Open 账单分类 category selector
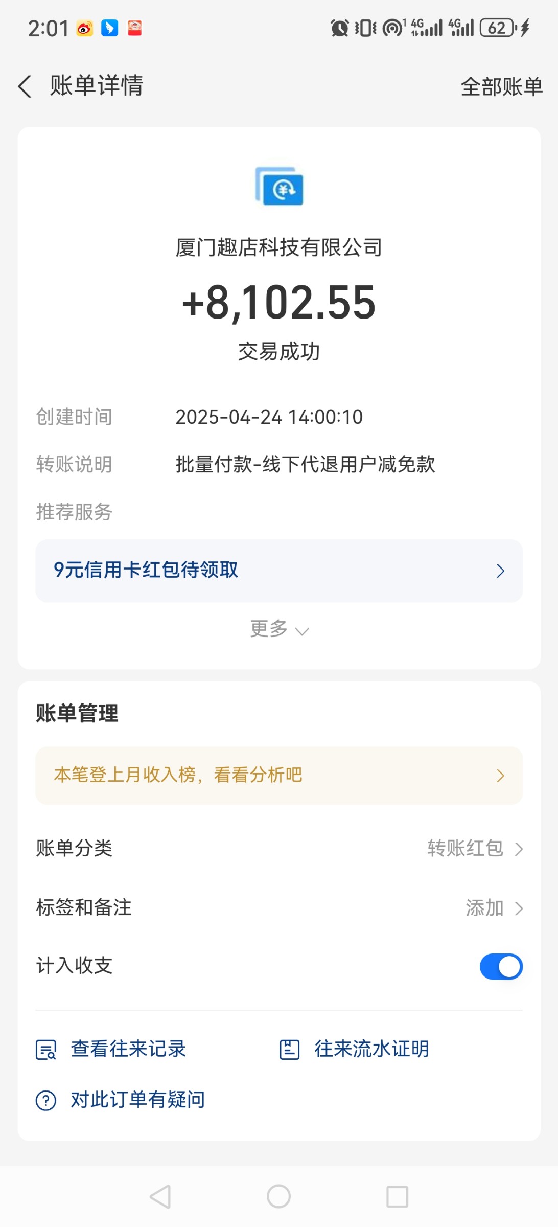This screenshot has width=558, height=1227. coord(279,848)
